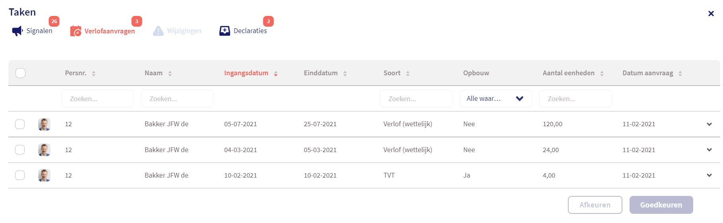This screenshot has height=223, width=723.
Task: Click the Declaraties inbox icon
Action: coord(225,31)
